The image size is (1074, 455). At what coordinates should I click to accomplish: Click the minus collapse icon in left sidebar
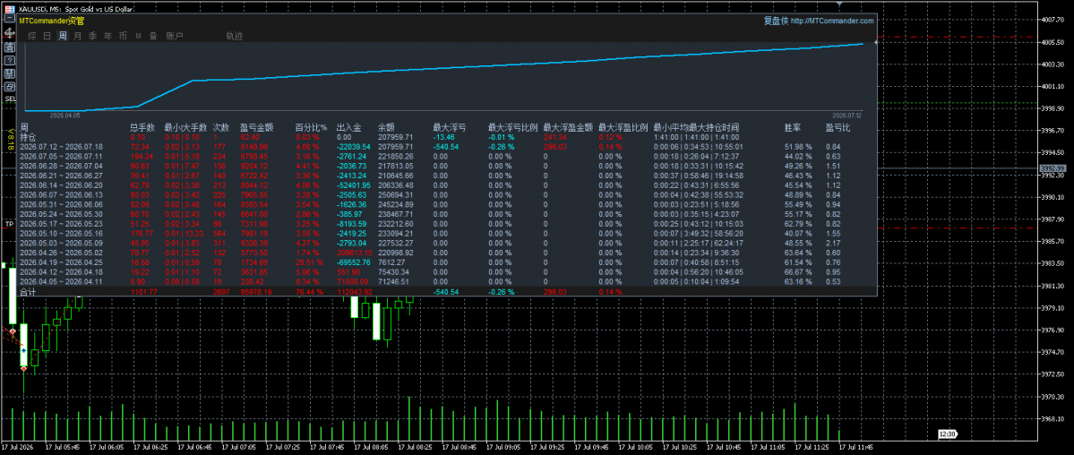point(10,18)
